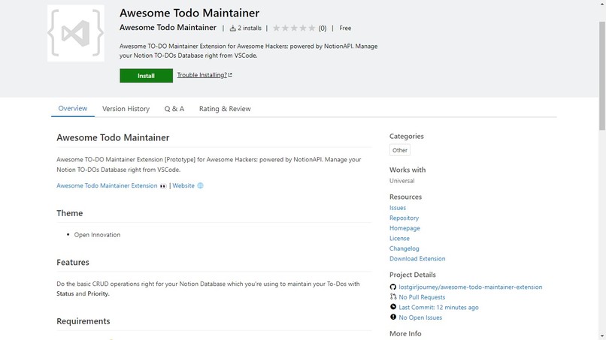Click the publisher name Awesome Todo Maintainer
Screen dimensions: 606x340
tap(168, 28)
